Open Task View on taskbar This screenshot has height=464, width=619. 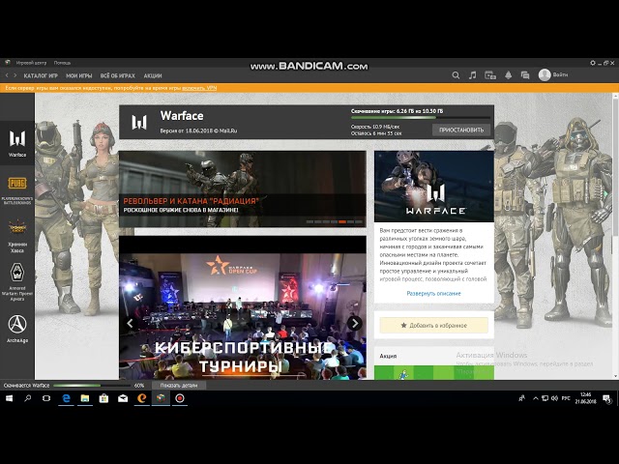pos(46,398)
